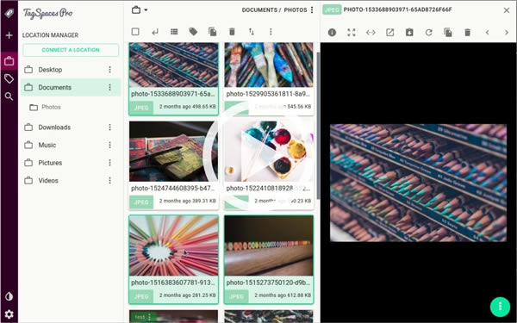This screenshot has width=517, height=323.
Task: Select the colored pencils circle thumbnail
Action: (x=173, y=245)
